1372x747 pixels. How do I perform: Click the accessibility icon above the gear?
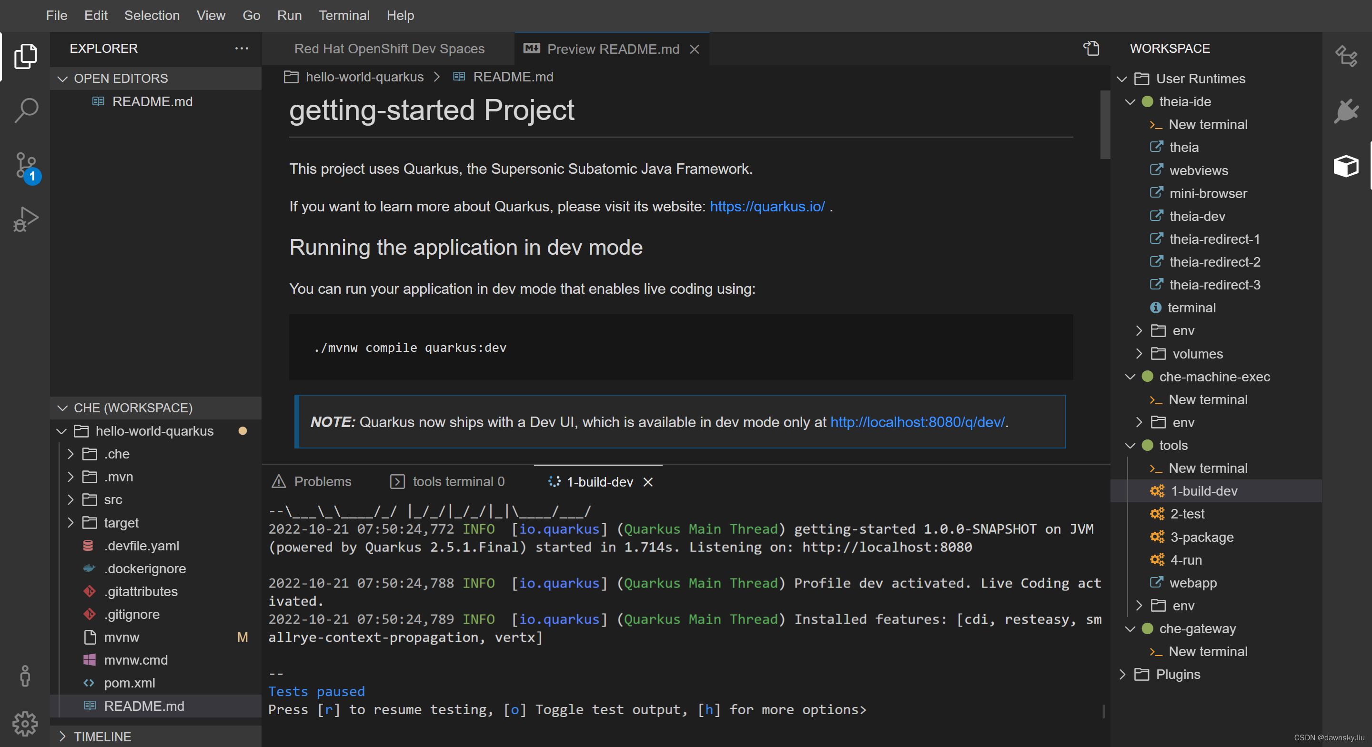pos(25,676)
